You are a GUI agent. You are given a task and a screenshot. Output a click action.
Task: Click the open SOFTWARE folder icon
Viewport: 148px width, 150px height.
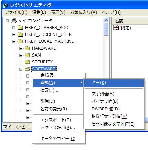click(x=28, y=69)
